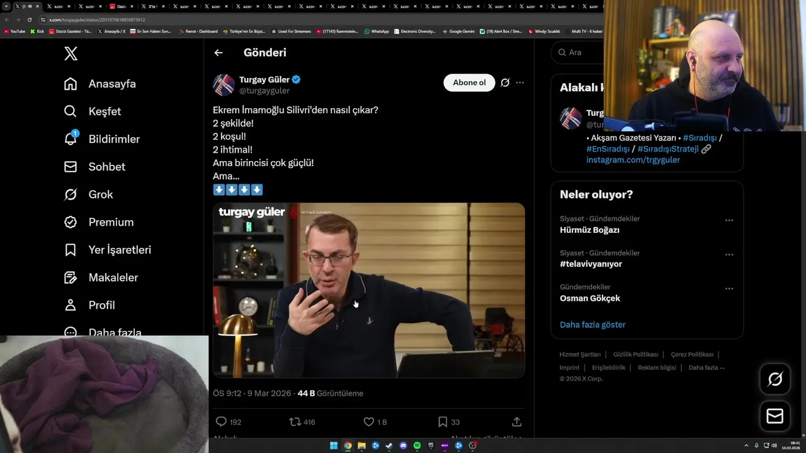806x453 pixels.
Task: Open Spotify from taskbar
Action: click(417, 445)
